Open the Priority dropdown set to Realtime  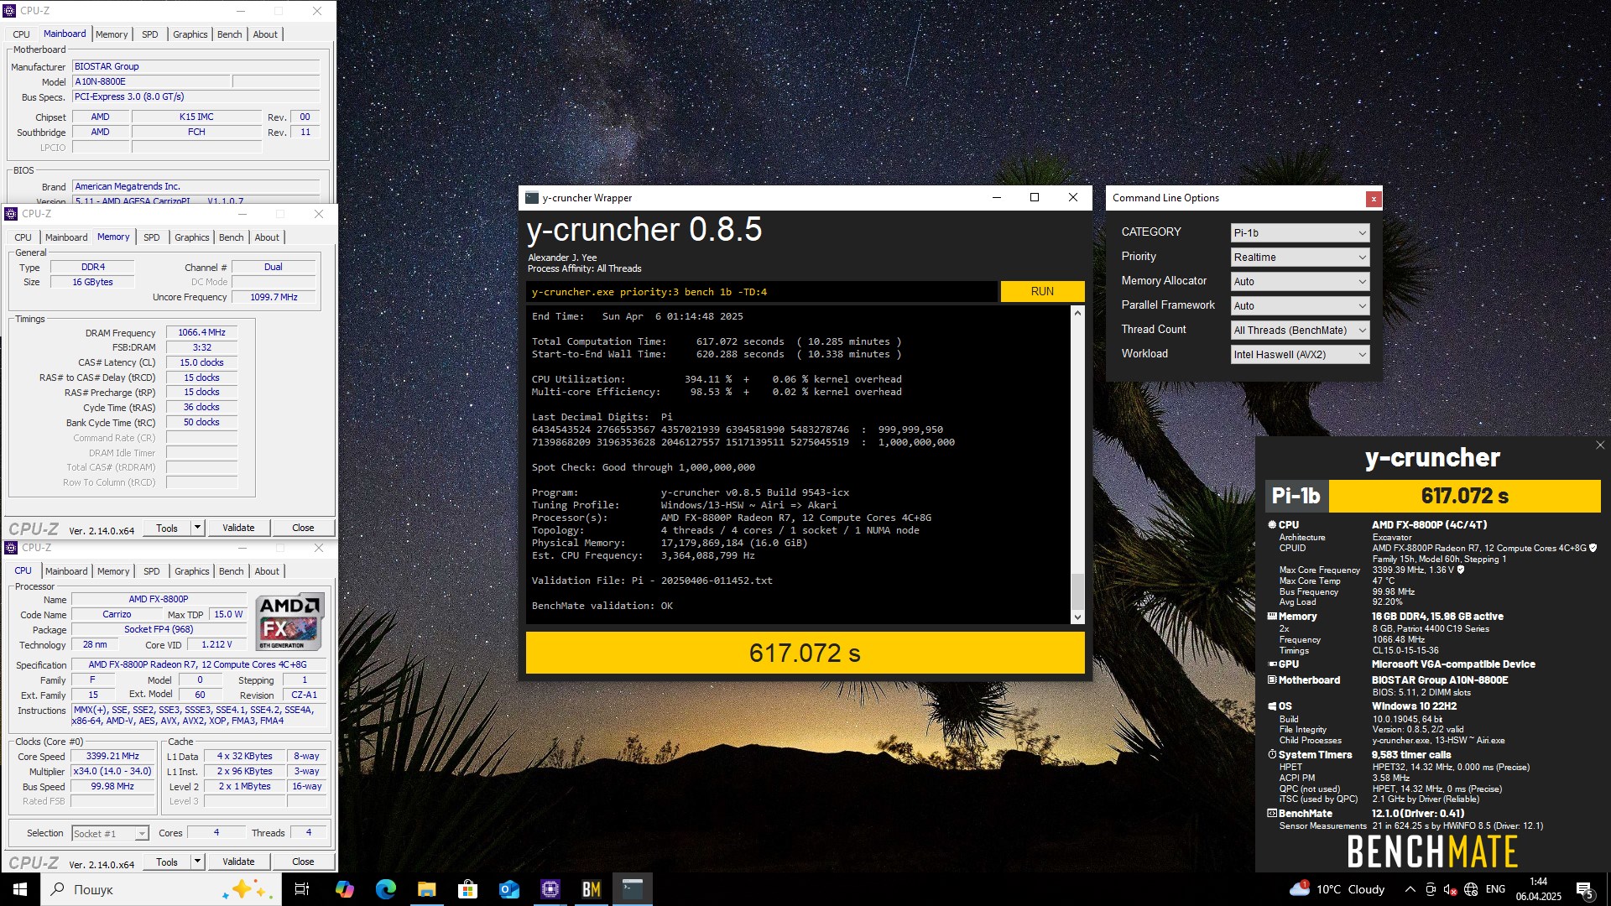click(x=1300, y=258)
